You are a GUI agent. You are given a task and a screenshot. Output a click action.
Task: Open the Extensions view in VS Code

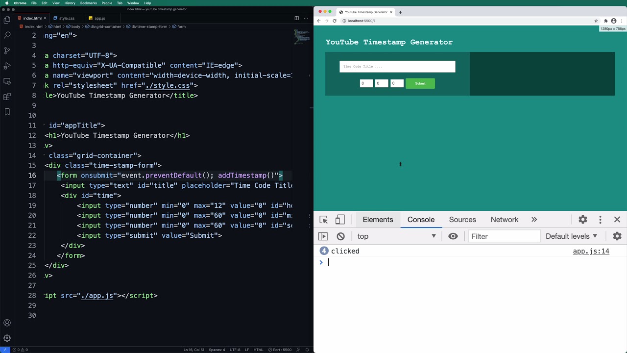7,97
